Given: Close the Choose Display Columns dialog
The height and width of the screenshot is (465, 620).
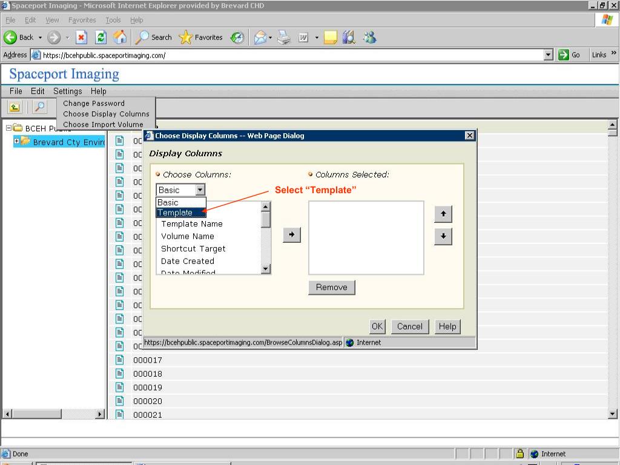Looking at the screenshot, I should pyautogui.click(x=469, y=136).
